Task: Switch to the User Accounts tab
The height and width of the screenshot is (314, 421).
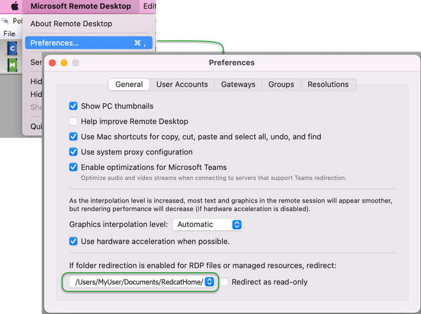Action: click(182, 85)
